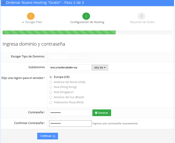Choose right domain type option box
Screen dimensions: 175x143
(78, 57)
